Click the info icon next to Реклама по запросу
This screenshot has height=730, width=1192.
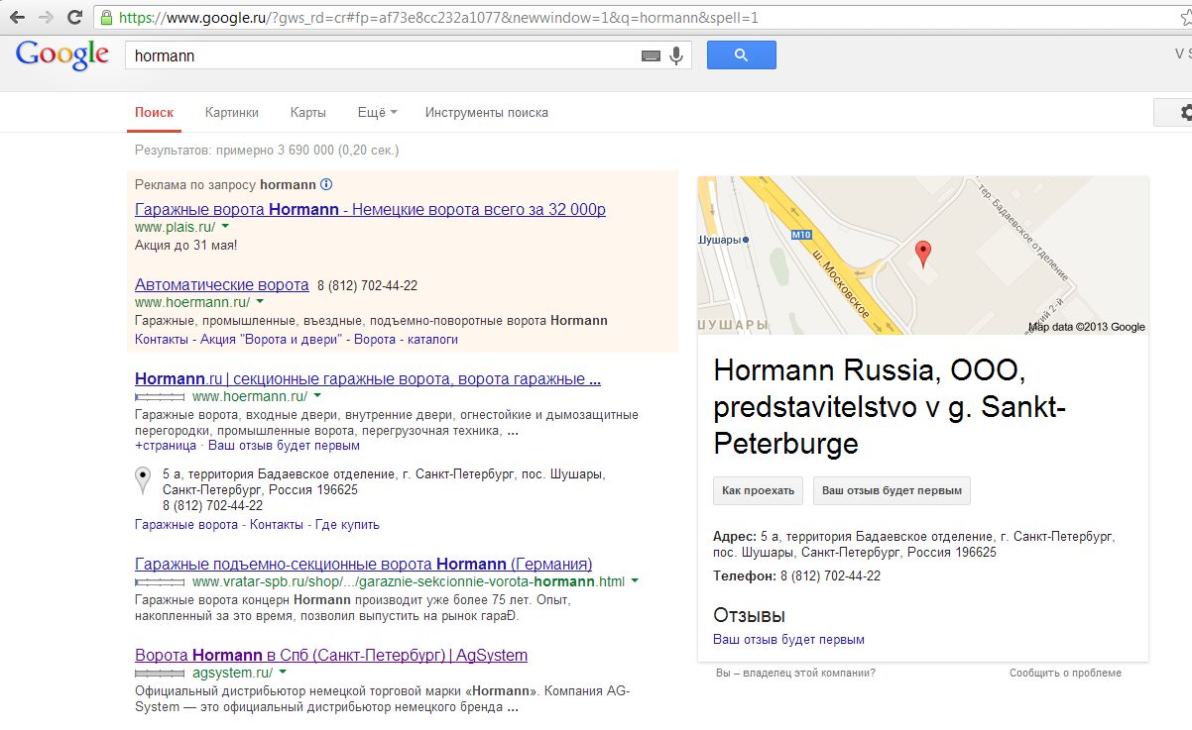(326, 184)
